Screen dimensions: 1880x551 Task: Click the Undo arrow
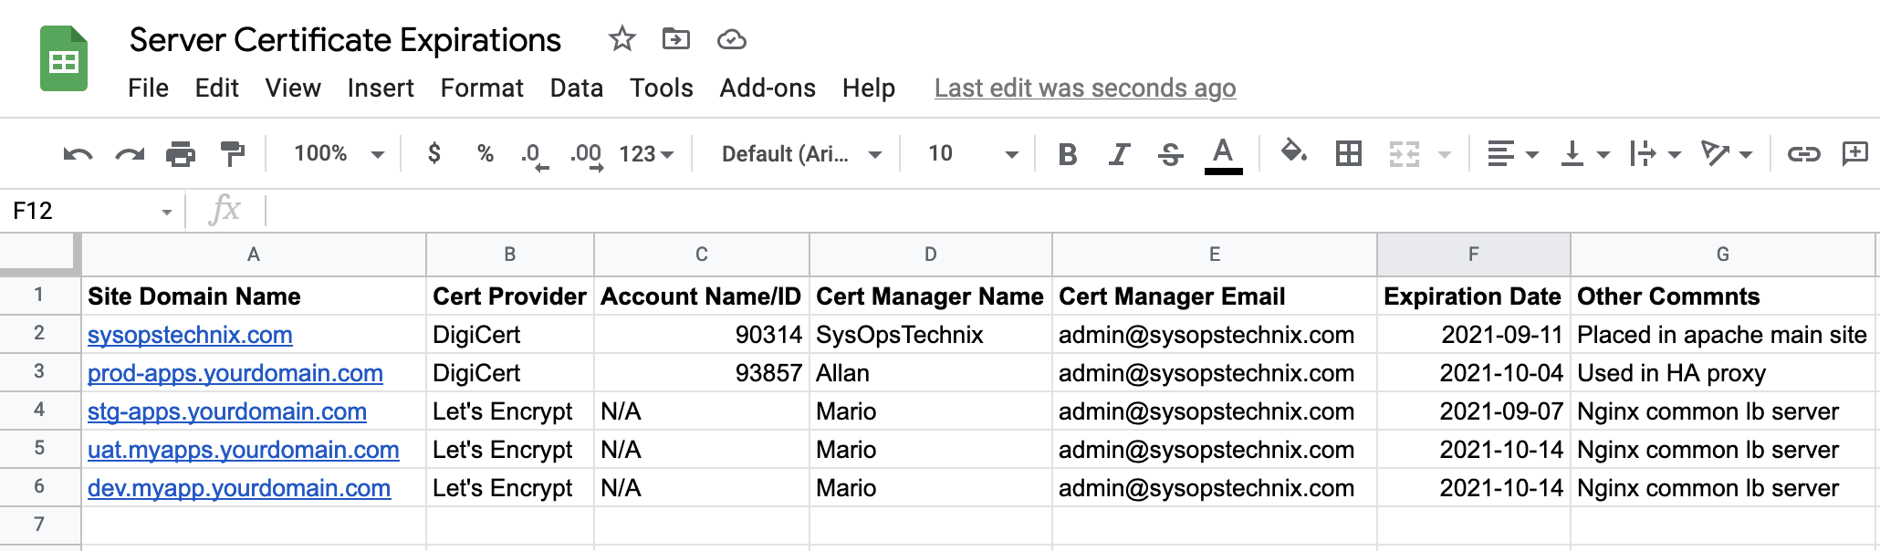[x=78, y=154]
